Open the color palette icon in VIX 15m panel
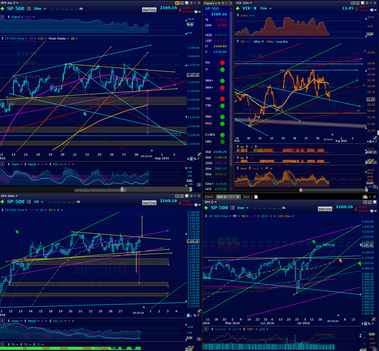The image size is (379, 351). point(372,10)
